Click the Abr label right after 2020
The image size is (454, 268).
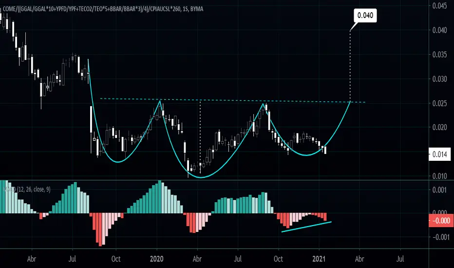pos(197,259)
